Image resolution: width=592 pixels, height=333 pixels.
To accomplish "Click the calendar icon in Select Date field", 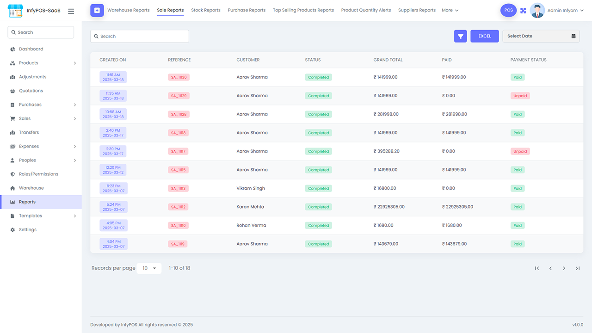I will (x=572, y=36).
